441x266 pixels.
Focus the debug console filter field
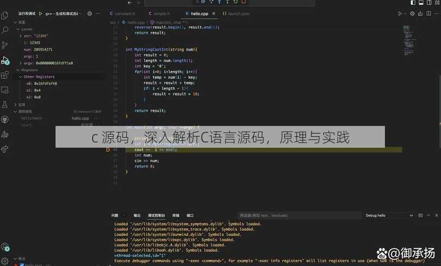[x=299, y=216]
